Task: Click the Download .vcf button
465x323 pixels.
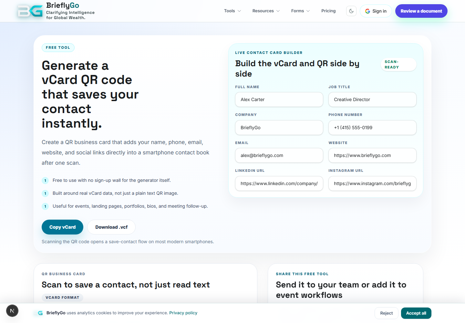Action: pyautogui.click(x=111, y=227)
